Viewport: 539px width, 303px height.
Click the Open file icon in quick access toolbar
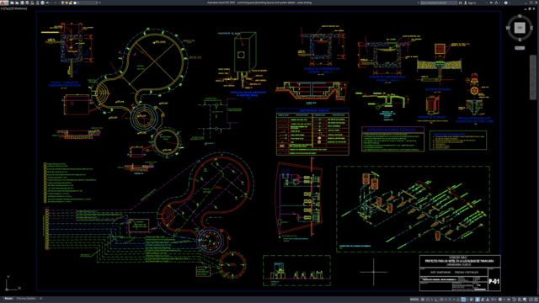[17, 3]
